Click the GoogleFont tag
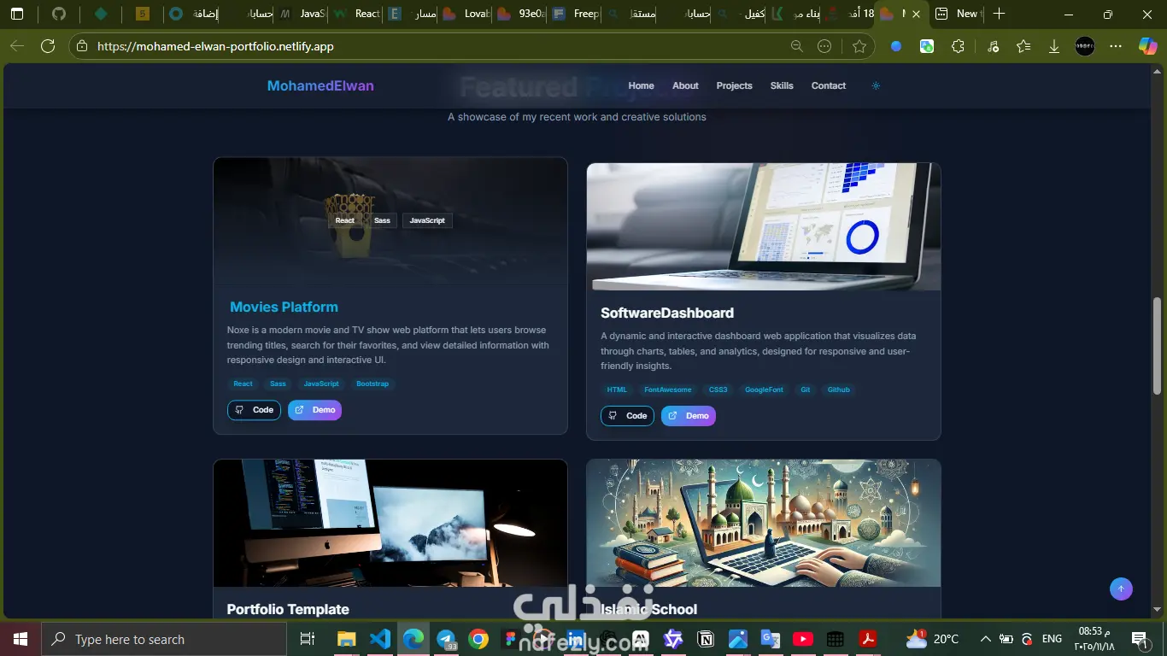1167x656 pixels. 764,389
